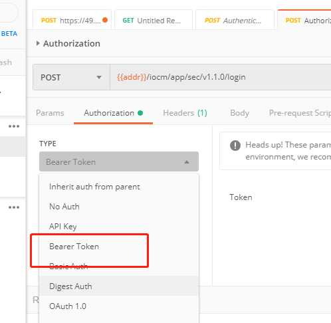
Task: Collapse the Bearer Token TYPE dropdown
Action: (x=119, y=161)
